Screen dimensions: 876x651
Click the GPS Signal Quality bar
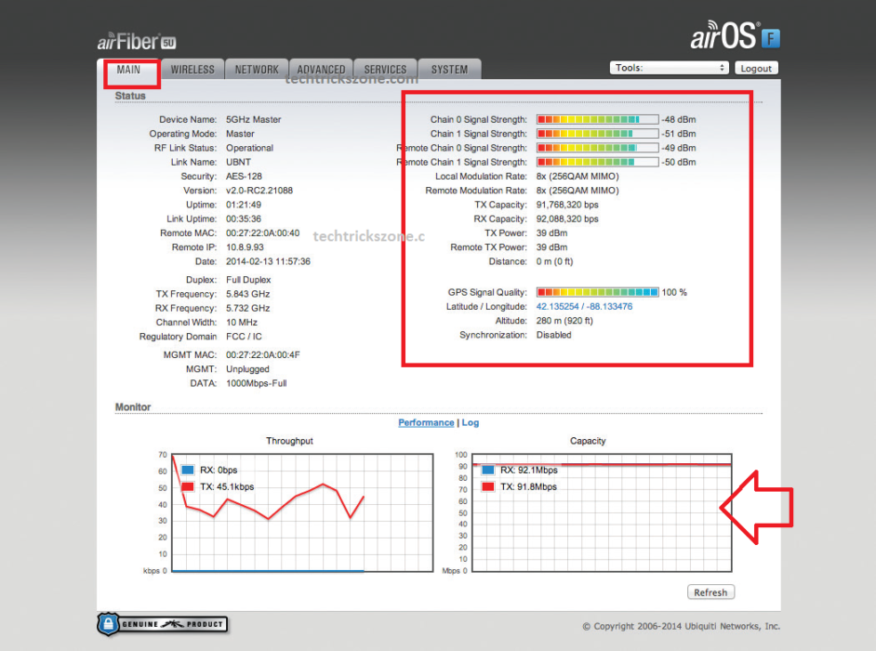click(x=597, y=292)
